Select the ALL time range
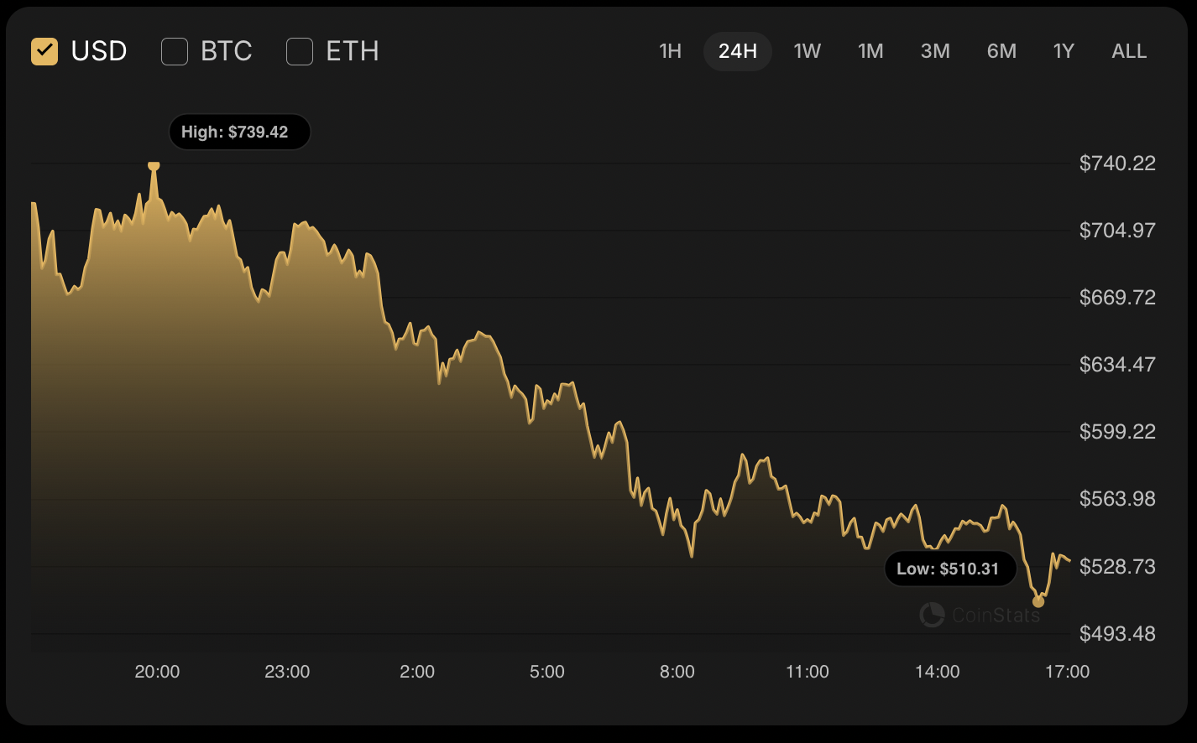The image size is (1197, 743). (x=1129, y=51)
